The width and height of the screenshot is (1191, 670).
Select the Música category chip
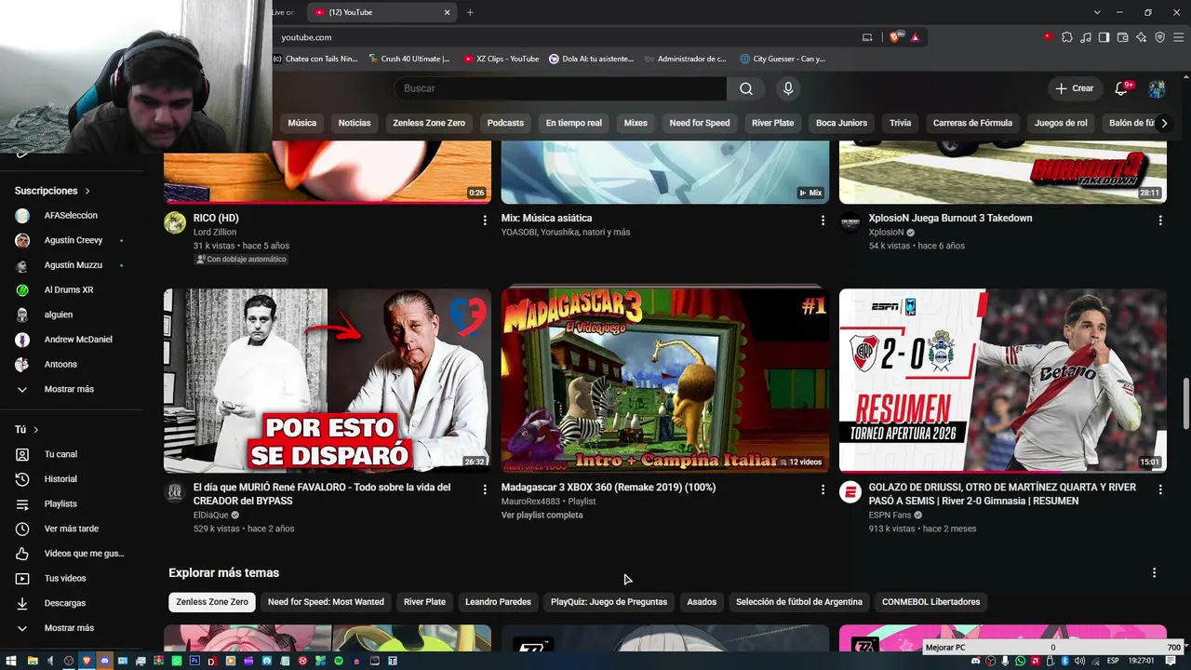click(x=301, y=123)
